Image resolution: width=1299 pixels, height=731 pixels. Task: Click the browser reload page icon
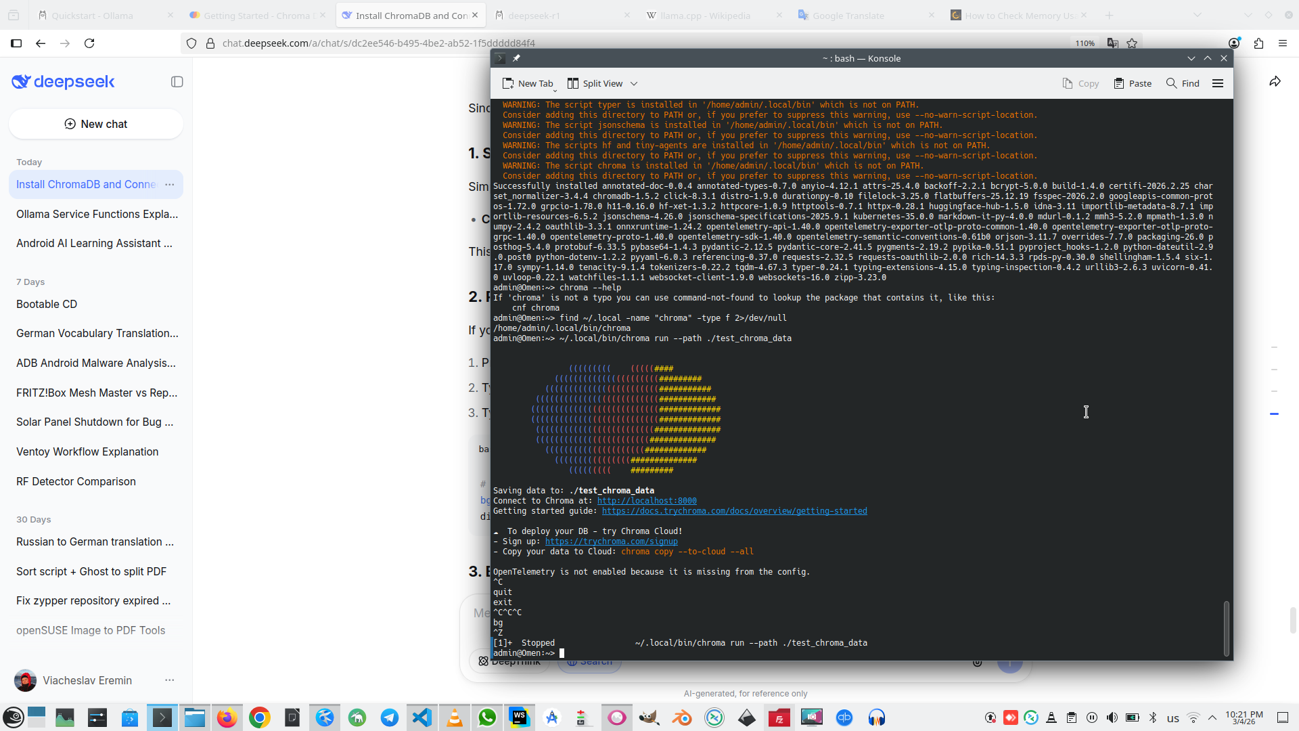click(x=89, y=43)
